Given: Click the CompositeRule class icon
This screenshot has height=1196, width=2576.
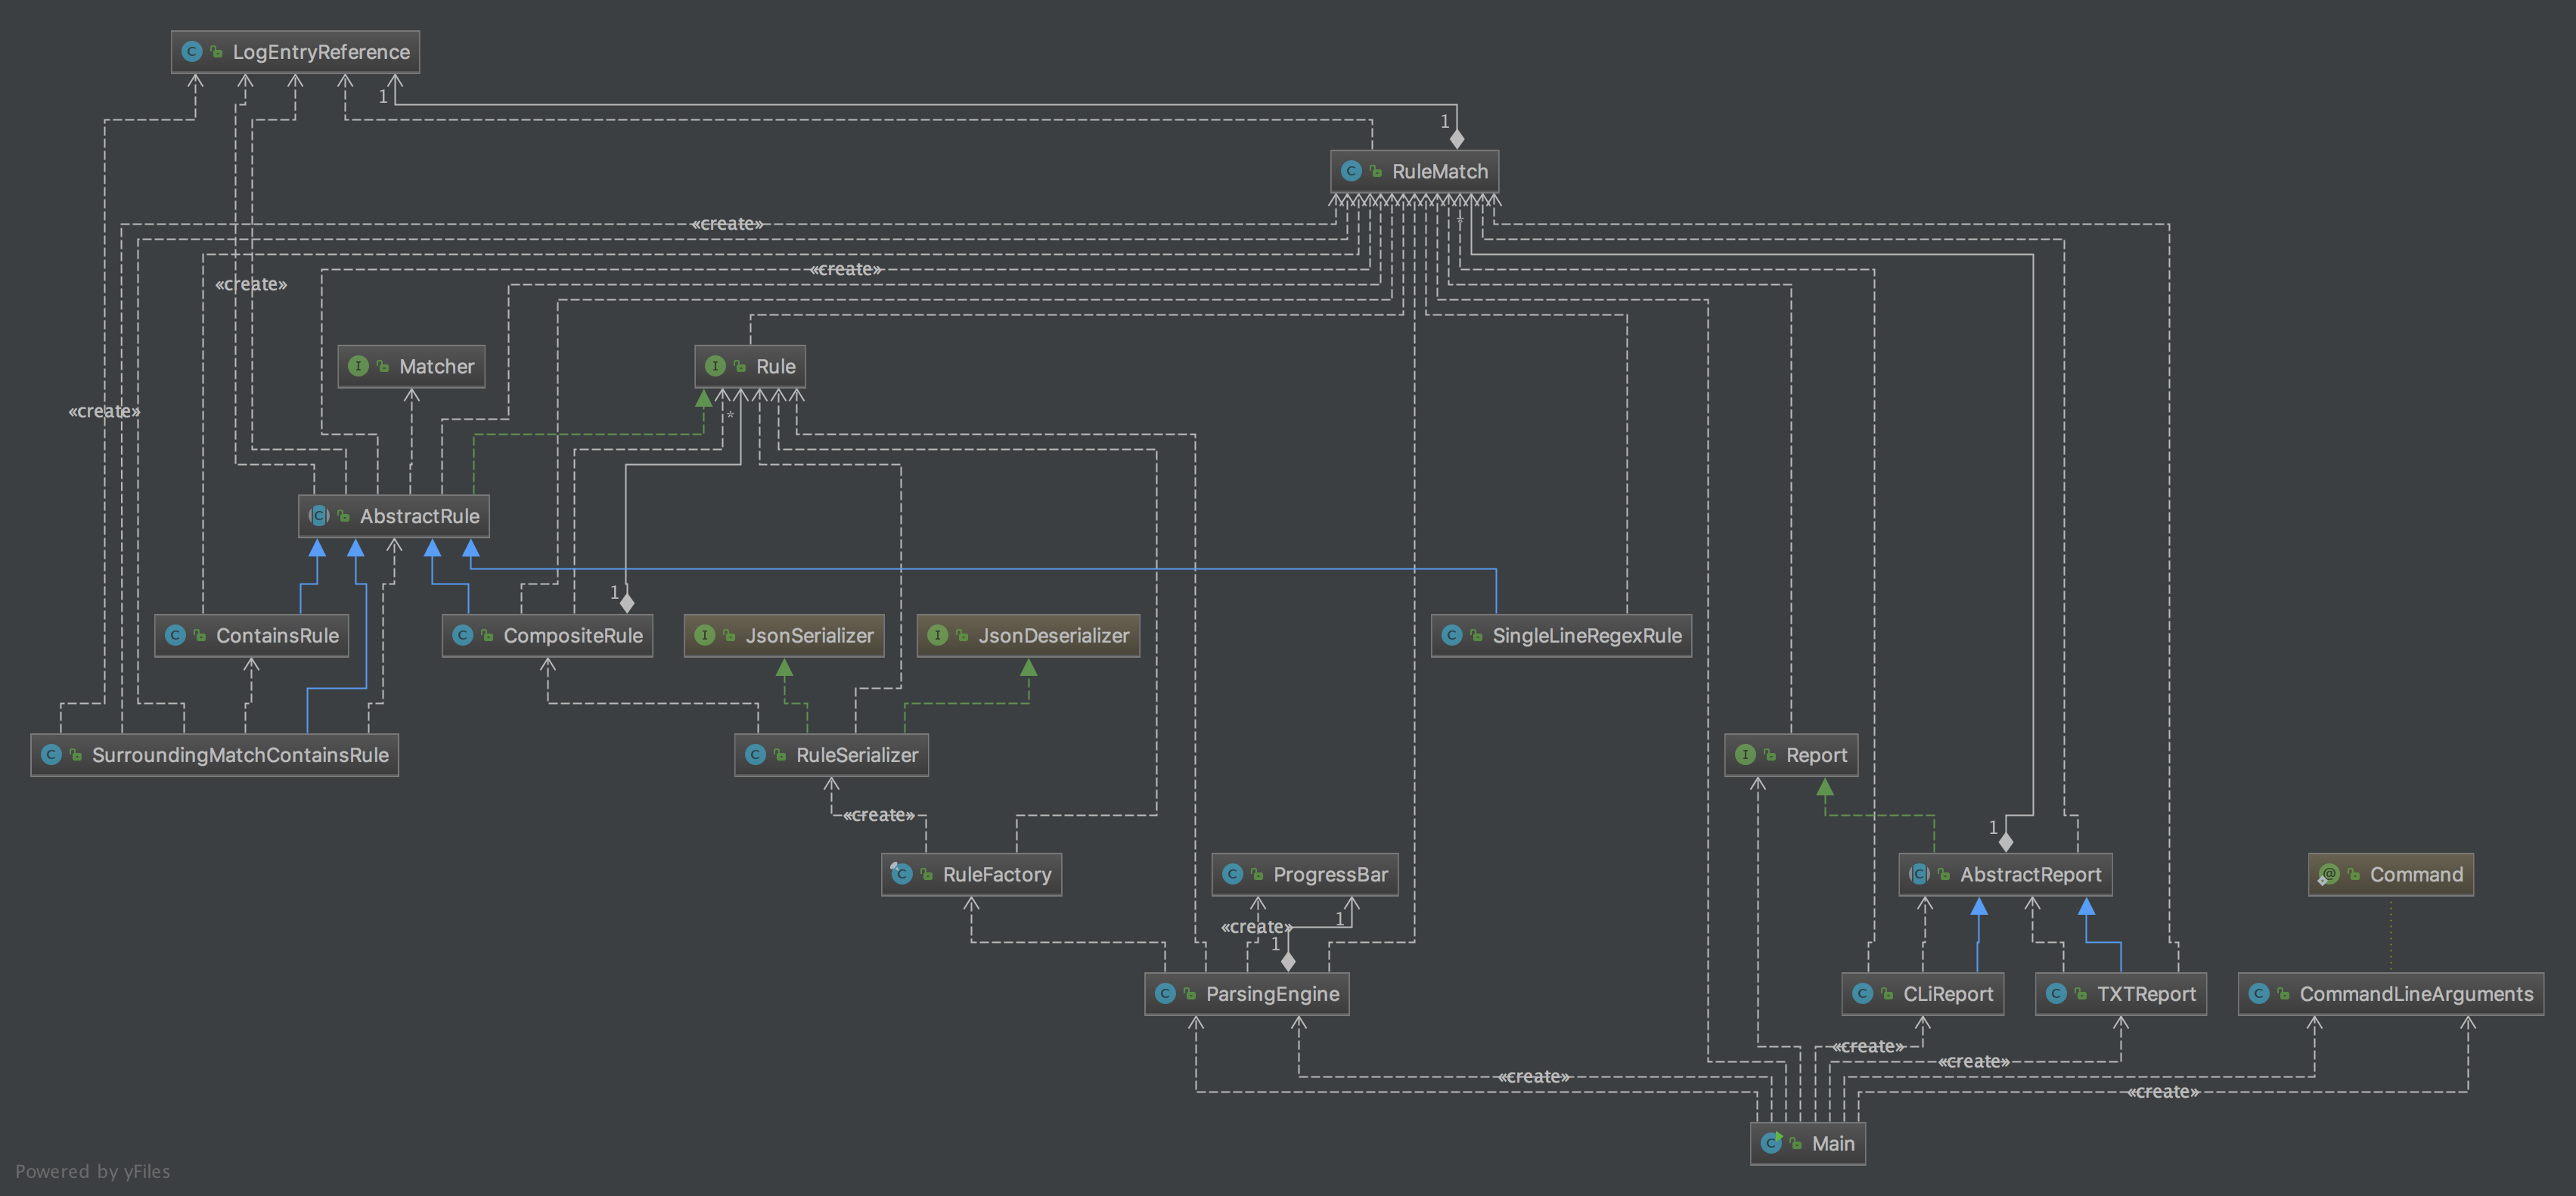Looking at the screenshot, I should click(462, 635).
